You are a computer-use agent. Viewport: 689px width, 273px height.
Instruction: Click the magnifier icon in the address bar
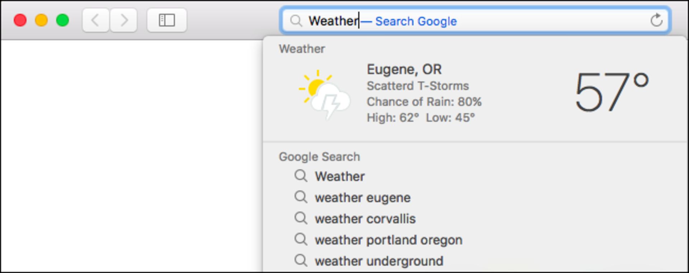click(296, 21)
